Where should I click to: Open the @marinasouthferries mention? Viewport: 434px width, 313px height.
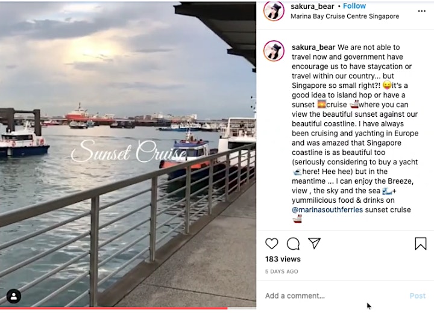(327, 210)
